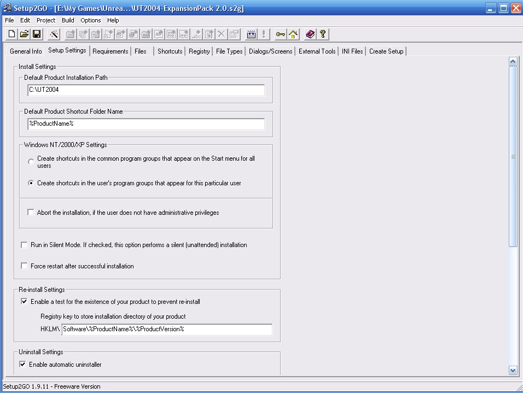
Task: Open the Build menu
Action: point(68,20)
